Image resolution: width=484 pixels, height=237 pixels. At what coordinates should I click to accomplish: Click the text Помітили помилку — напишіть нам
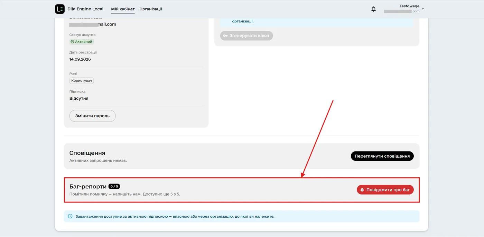point(105,194)
